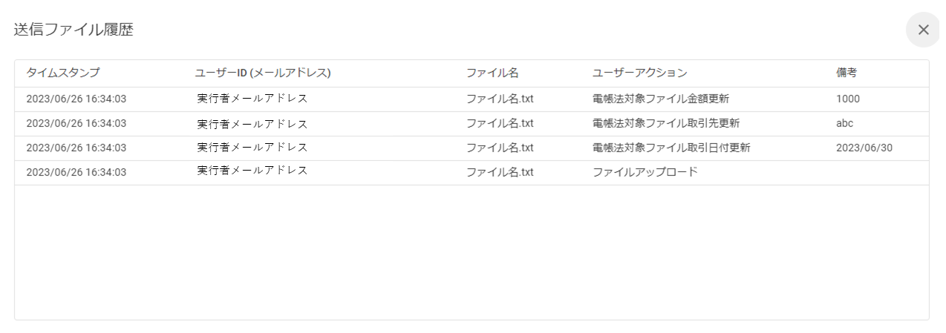Screen dimensions: 946x333
Task: Select the 電帳法対象ファイル取引日付更新 action cell
Action: coord(671,148)
